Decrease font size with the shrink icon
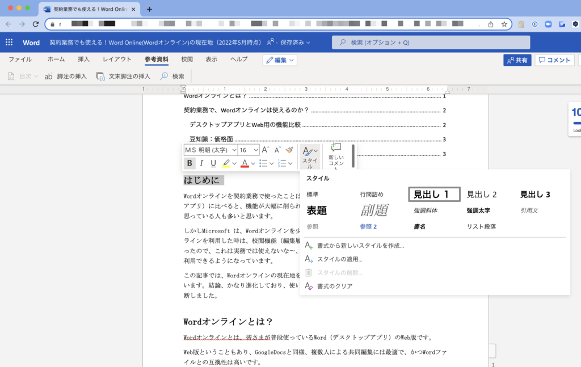 pyautogui.click(x=277, y=150)
